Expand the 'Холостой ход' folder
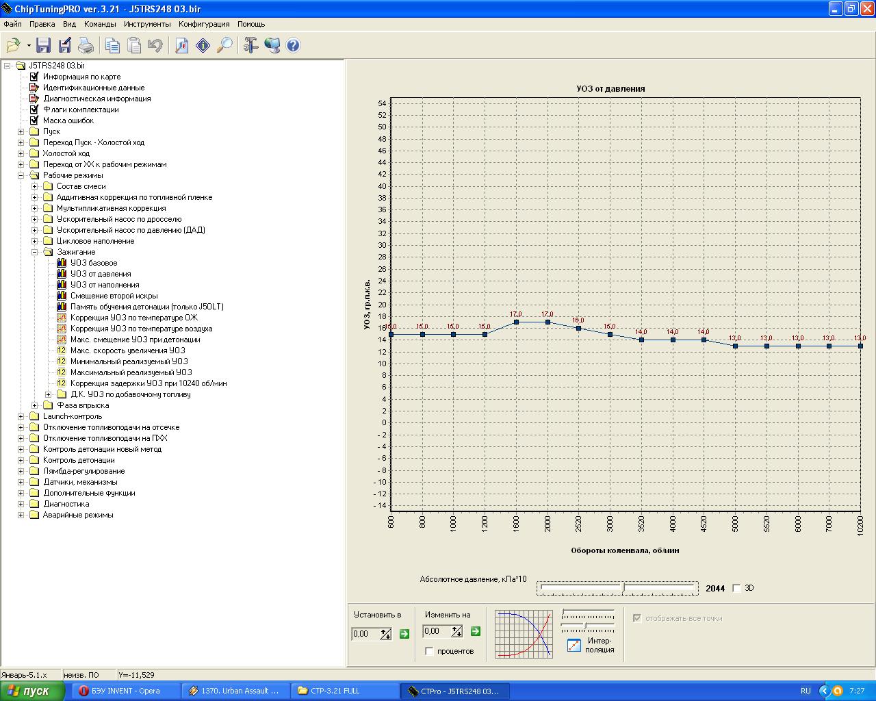876x701 pixels. pos(21,153)
